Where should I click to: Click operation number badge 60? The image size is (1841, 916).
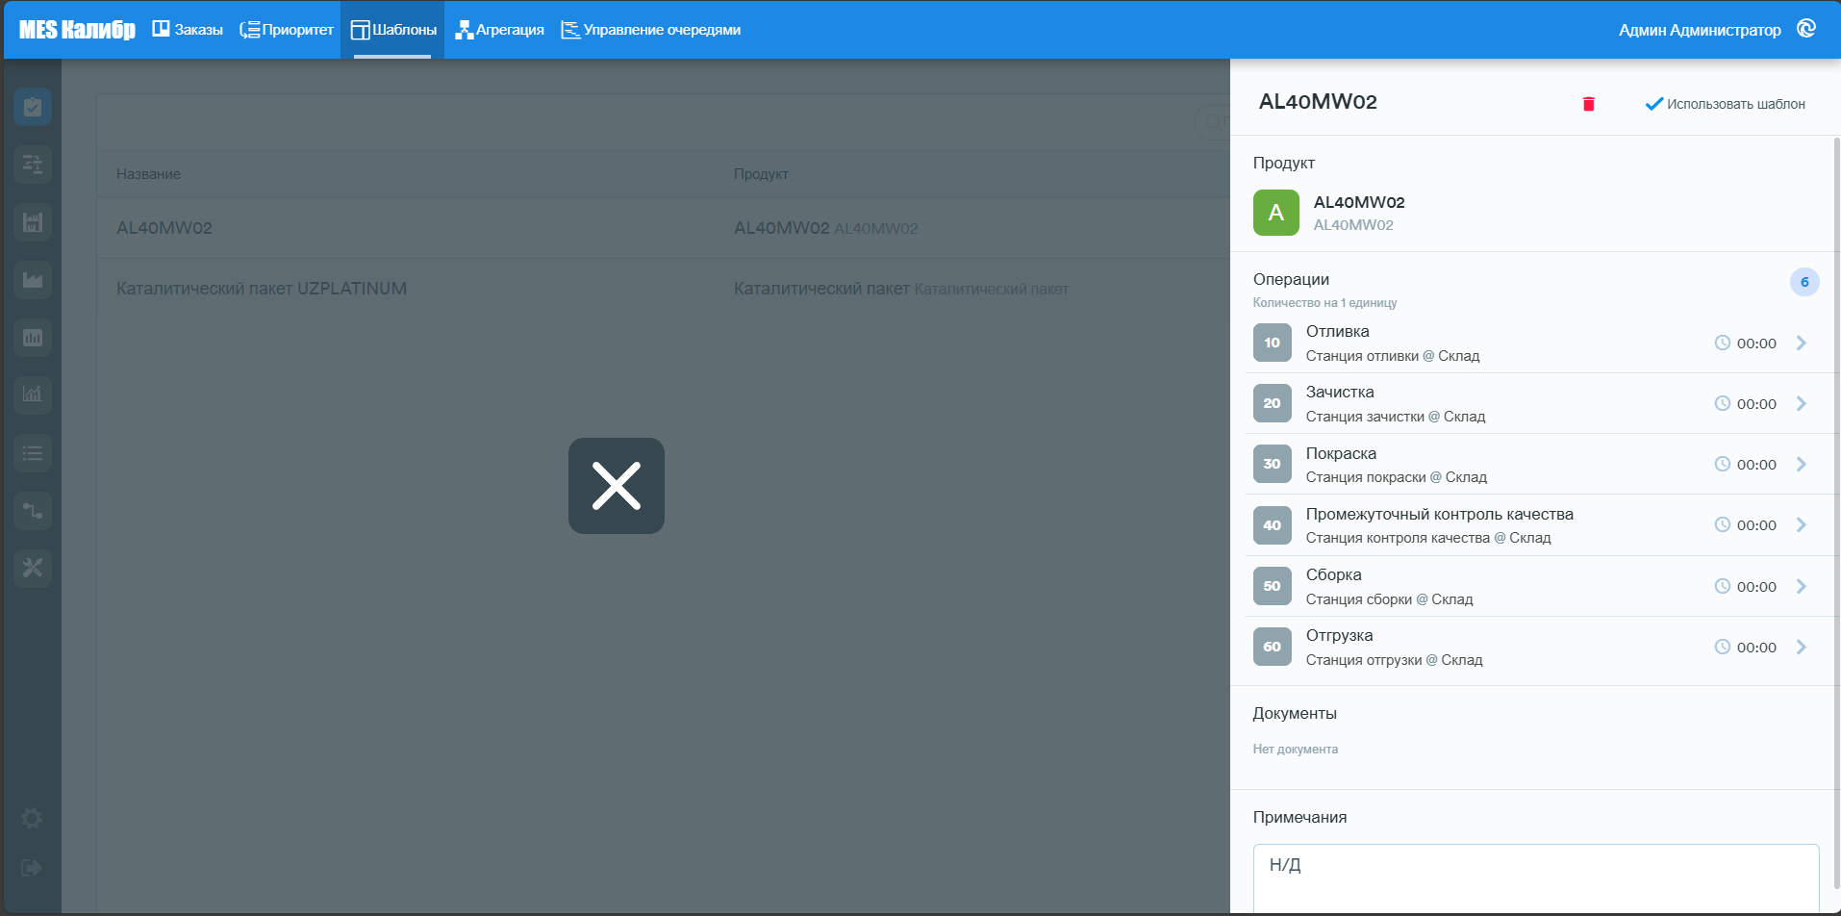pyautogui.click(x=1272, y=647)
